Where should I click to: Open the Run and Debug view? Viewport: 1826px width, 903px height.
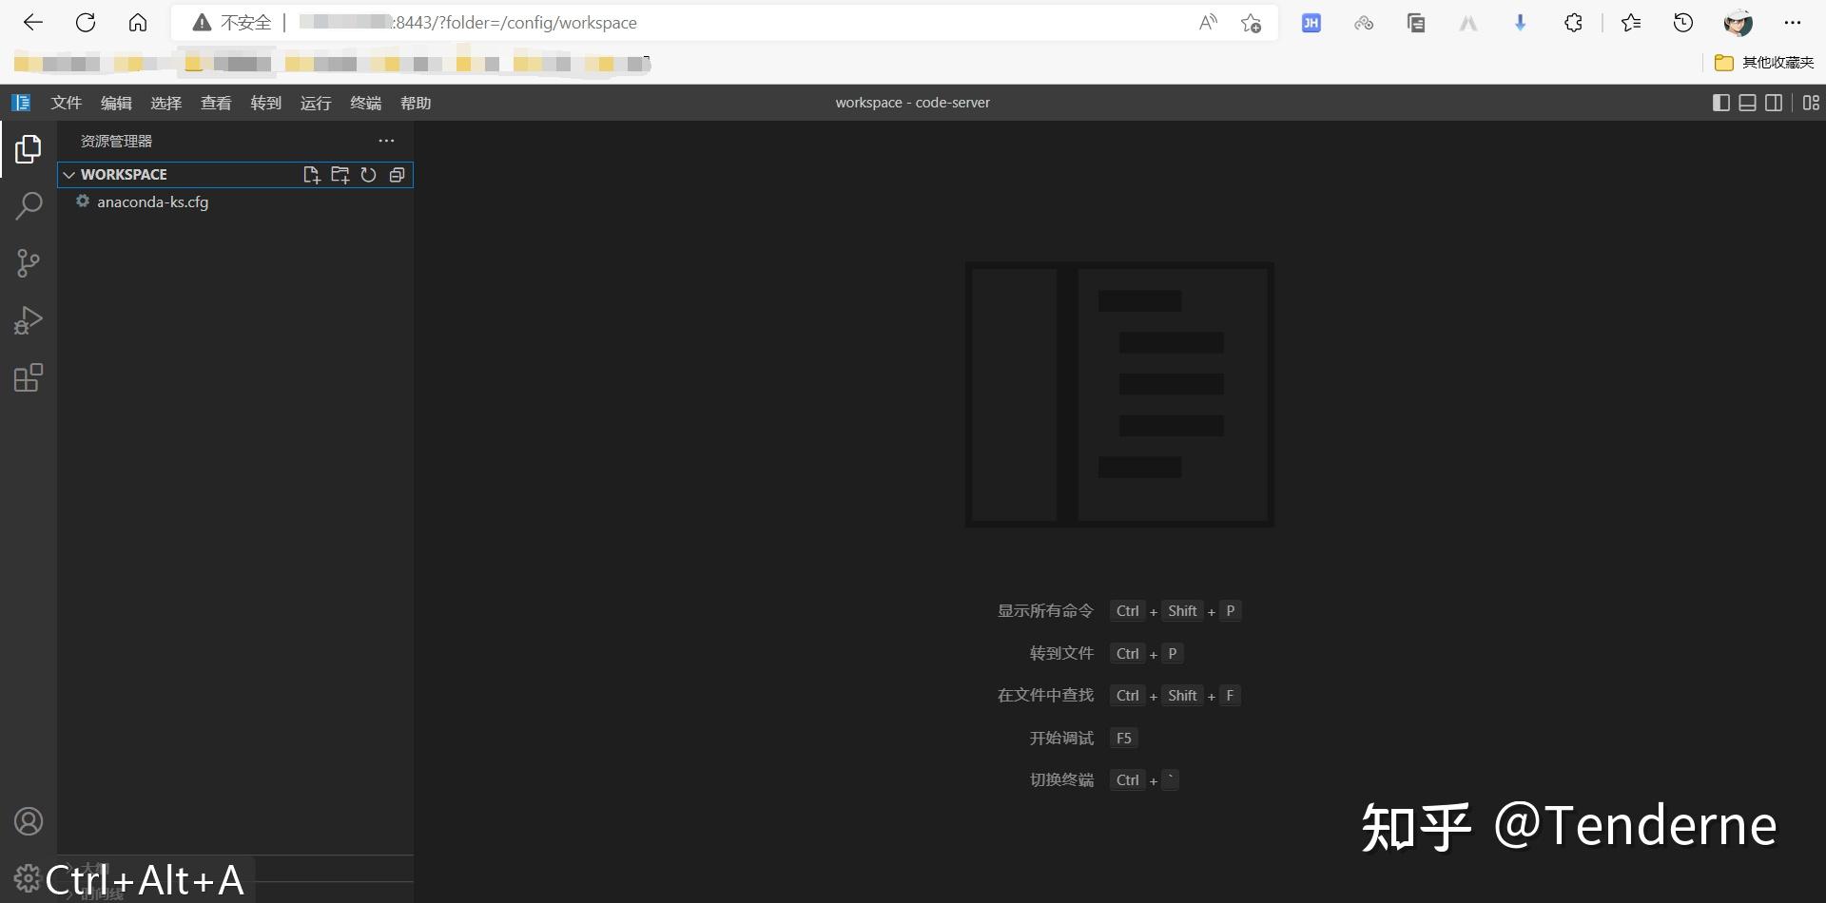tap(28, 319)
